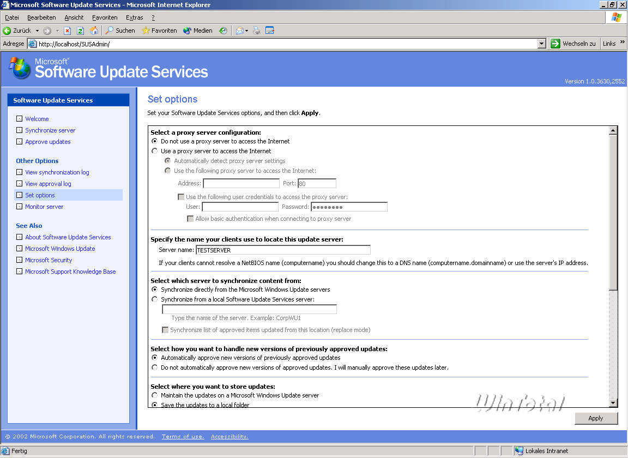Click the Stop loading icon
628x458 pixels.
67,31
